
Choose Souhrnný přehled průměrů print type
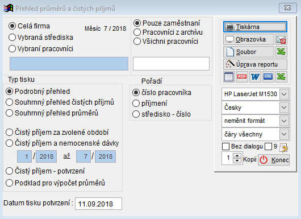click(52, 113)
